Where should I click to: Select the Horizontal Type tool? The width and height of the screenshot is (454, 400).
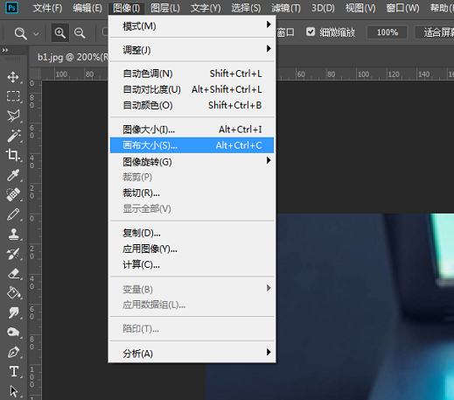tap(13, 371)
